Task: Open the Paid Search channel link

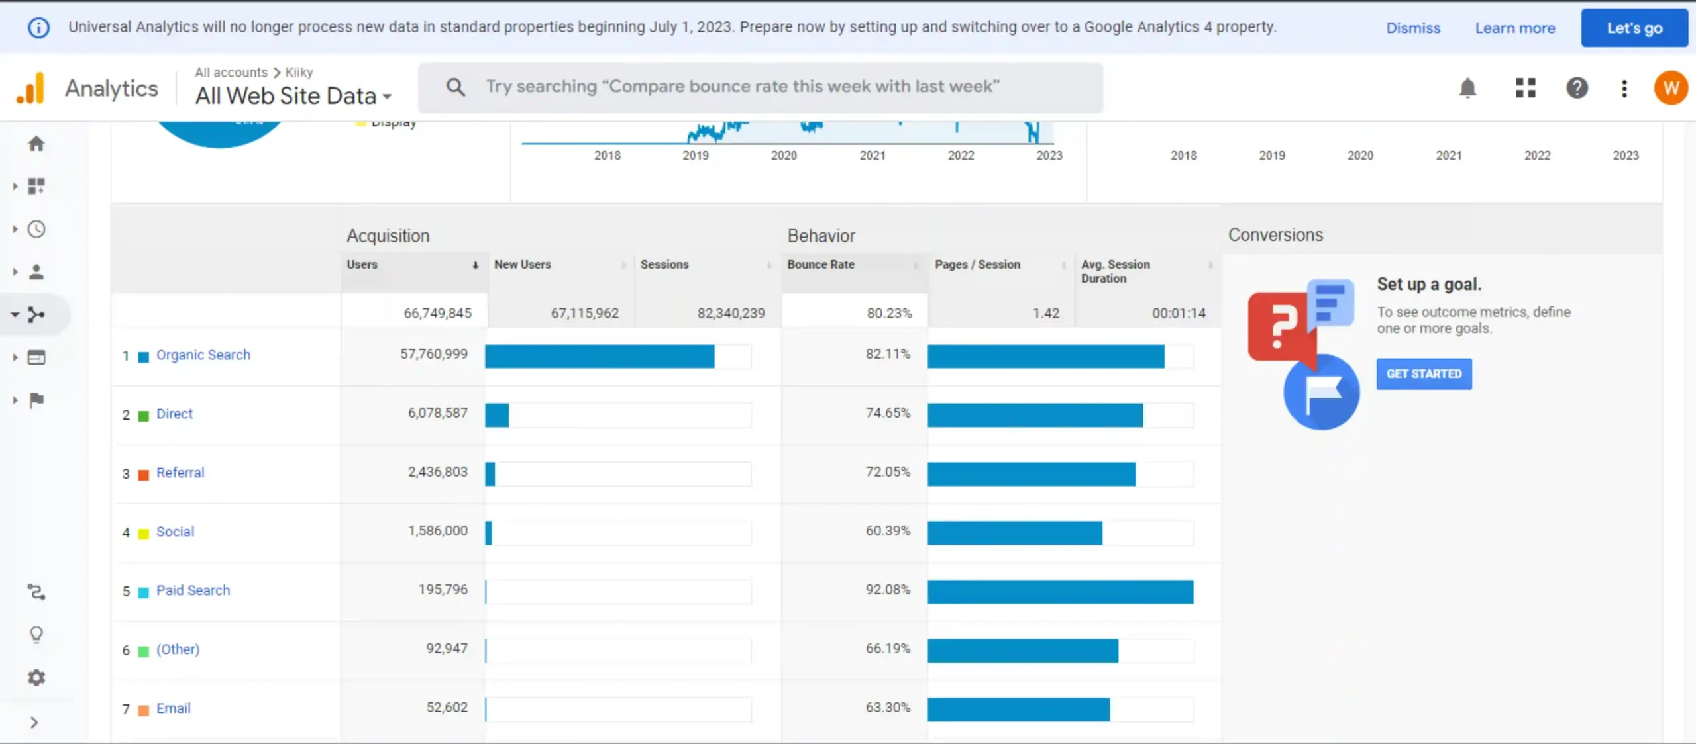Action: tap(193, 590)
